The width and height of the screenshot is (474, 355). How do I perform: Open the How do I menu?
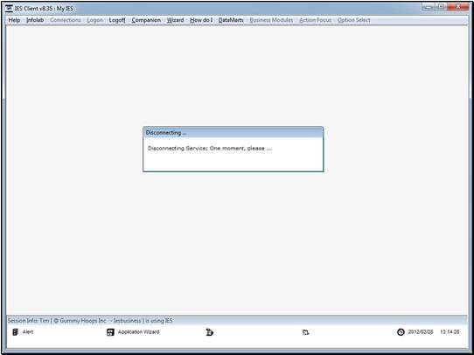(201, 20)
